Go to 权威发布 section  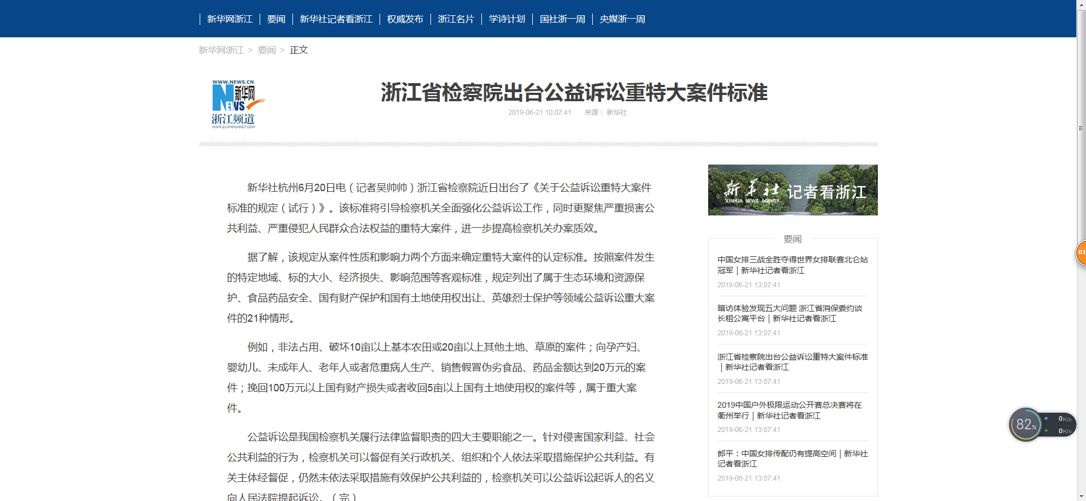click(x=405, y=19)
